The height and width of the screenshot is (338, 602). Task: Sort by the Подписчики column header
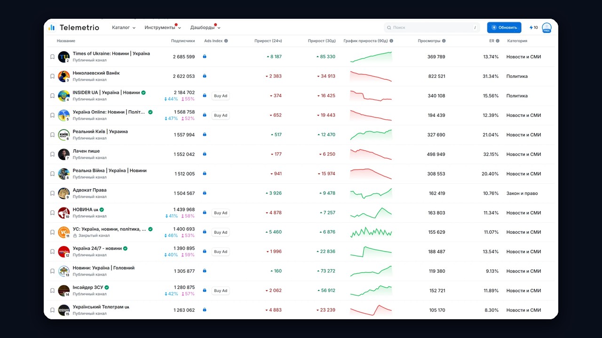pos(183,41)
